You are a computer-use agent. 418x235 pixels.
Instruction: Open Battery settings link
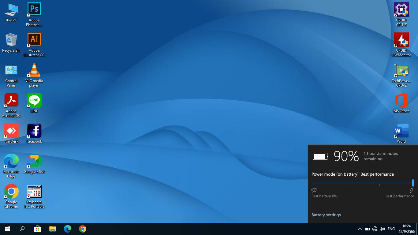click(x=326, y=215)
